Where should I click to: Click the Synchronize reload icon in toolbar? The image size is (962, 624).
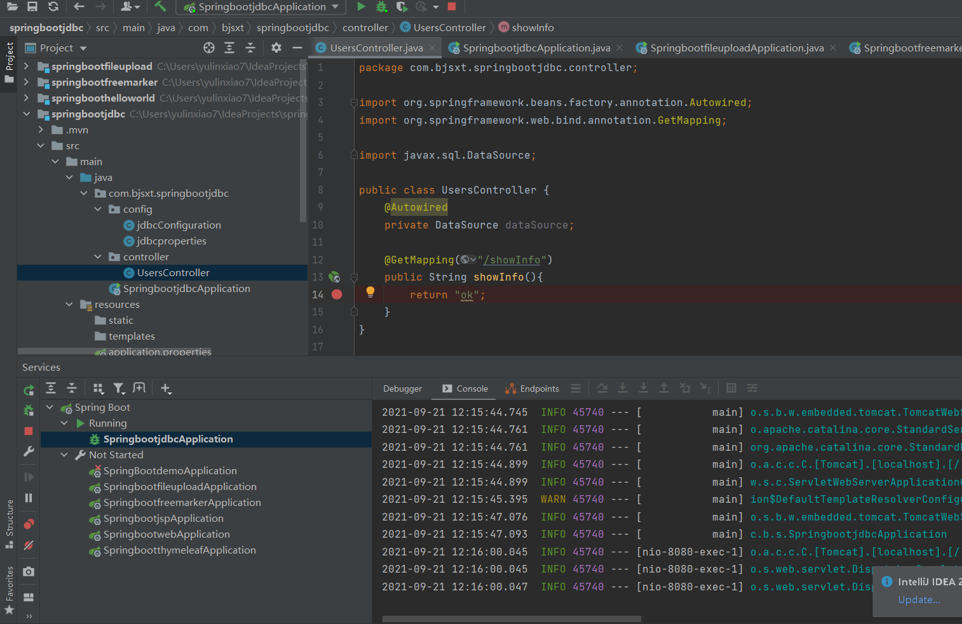coord(53,6)
